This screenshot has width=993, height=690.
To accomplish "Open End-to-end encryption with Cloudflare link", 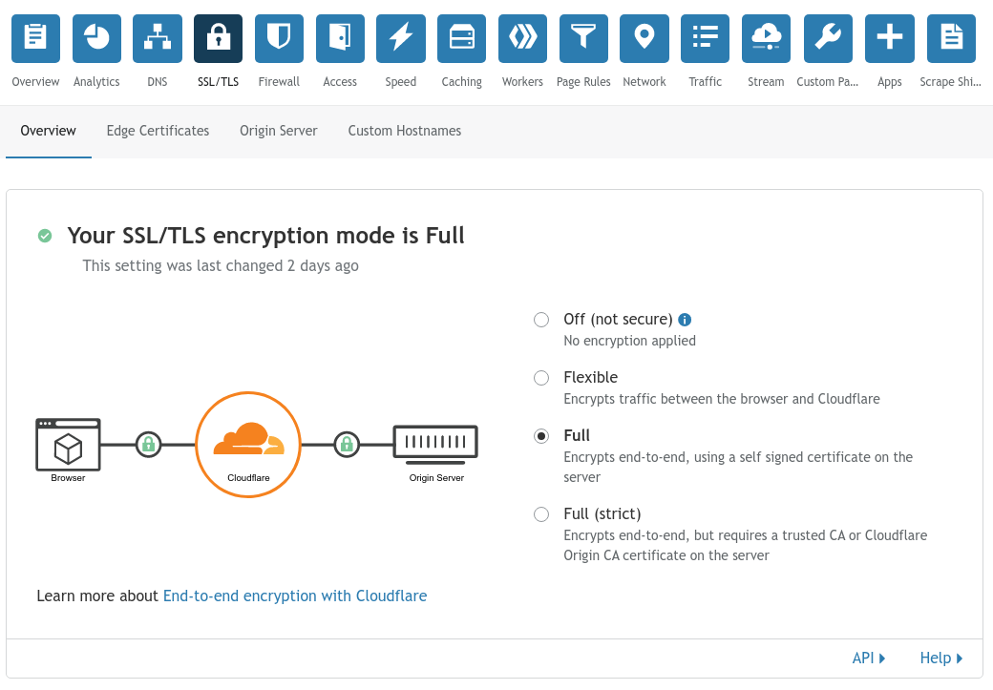I will coord(295,596).
